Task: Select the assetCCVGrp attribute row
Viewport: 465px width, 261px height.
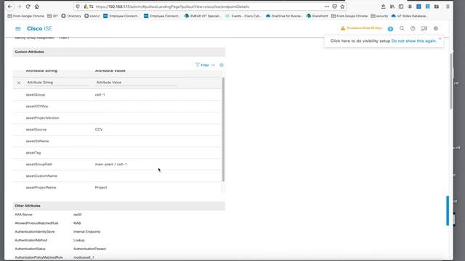Action: coord(117,107)
